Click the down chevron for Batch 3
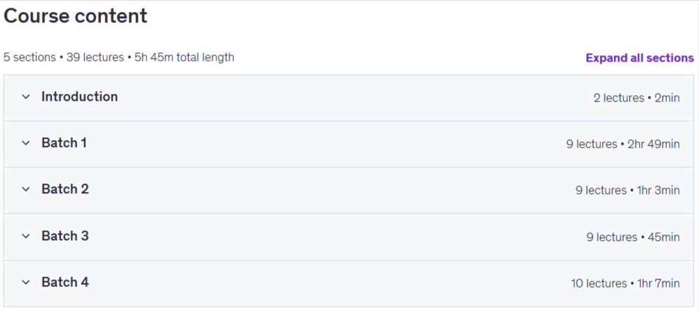This screenshot has height=313, width=699. 26,236
